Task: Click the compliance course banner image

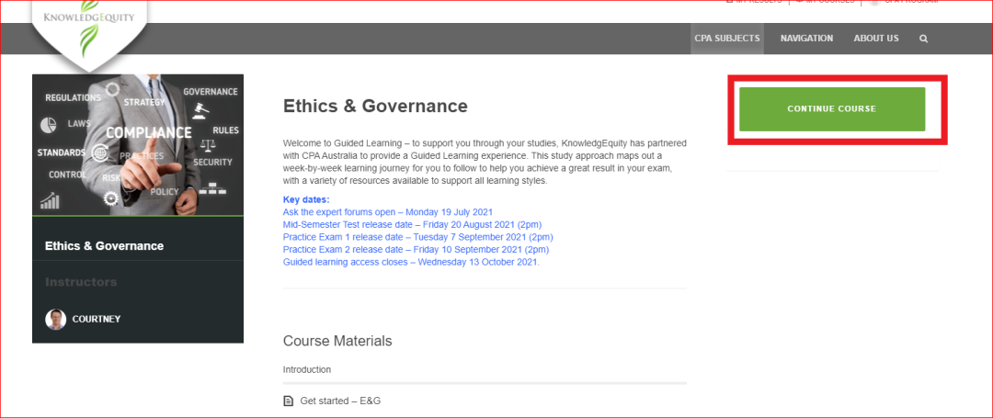Action: pos(138,144)
